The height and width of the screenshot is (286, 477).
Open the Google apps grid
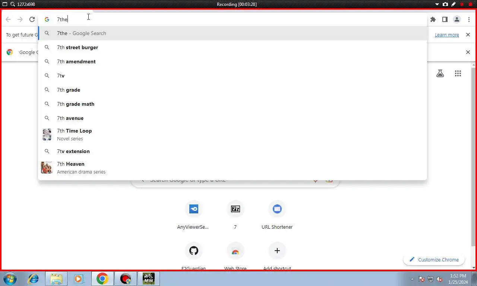coord(458,73)
